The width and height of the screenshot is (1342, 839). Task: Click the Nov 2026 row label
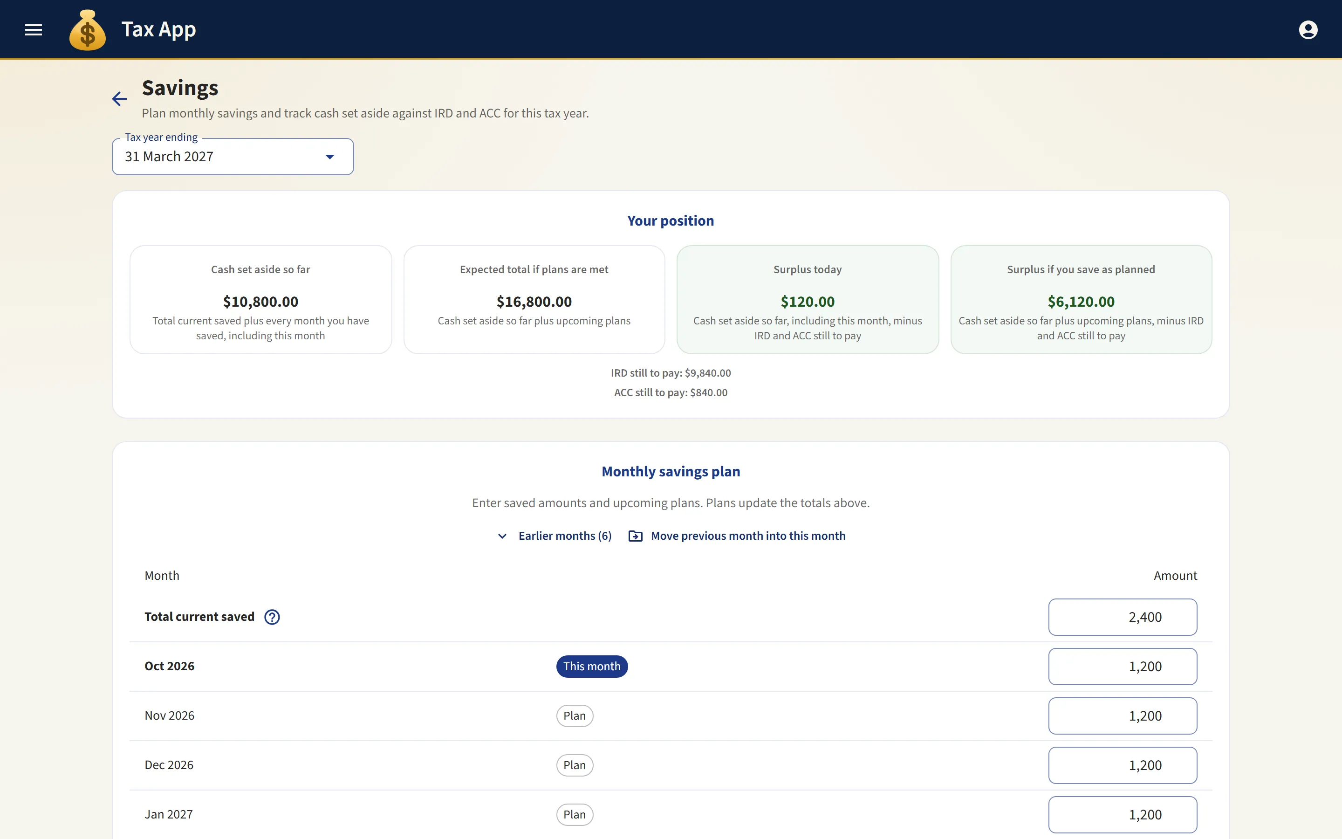(x=170, y=716)
